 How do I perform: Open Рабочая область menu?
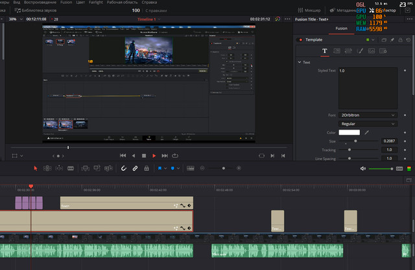(123, 2)
